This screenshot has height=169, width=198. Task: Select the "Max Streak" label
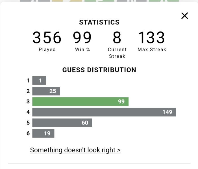tap(152, 50)
